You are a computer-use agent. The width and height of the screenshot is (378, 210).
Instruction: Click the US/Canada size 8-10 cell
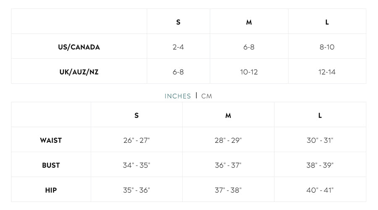pos(327,47)
